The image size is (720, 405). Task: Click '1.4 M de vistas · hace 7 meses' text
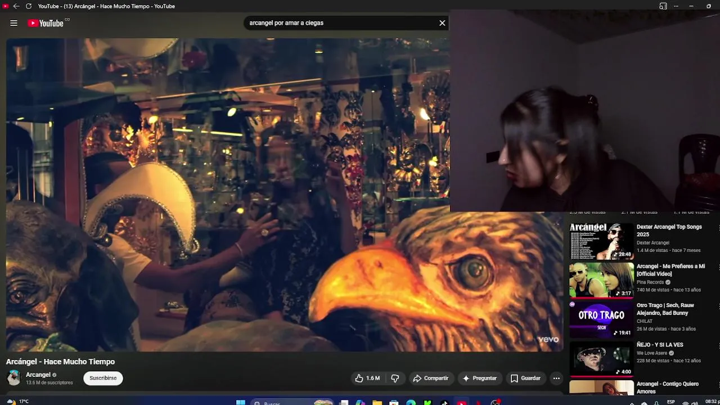[x=669, y=250]
